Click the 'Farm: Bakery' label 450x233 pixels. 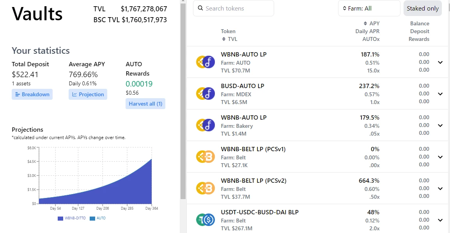click(237, 126)
